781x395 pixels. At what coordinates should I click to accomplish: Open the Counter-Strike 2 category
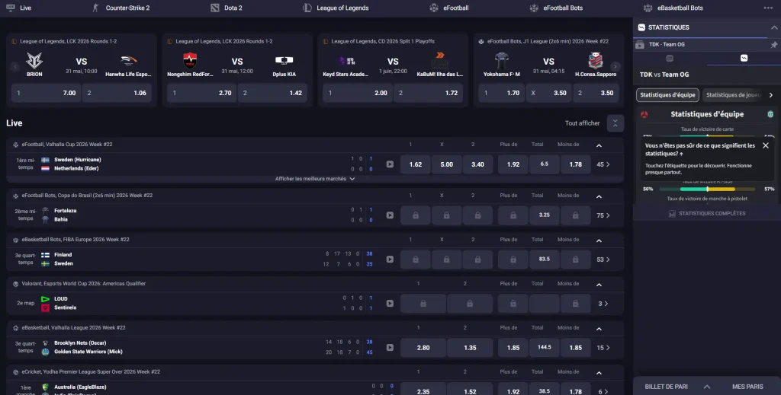click(121, 8)
